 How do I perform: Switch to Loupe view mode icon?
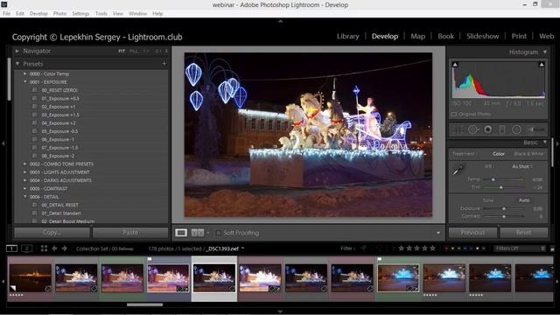(x=181, y=233)
